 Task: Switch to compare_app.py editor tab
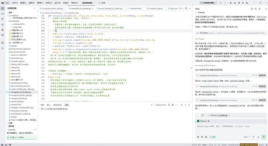156,9
